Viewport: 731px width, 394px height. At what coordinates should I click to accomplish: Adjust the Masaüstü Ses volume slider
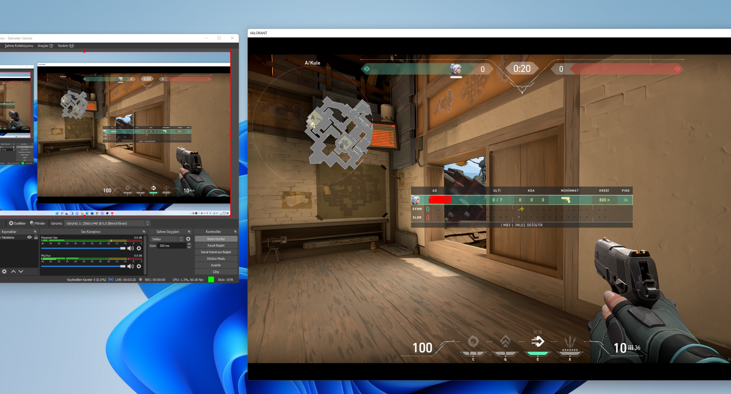tap(83, 248)
